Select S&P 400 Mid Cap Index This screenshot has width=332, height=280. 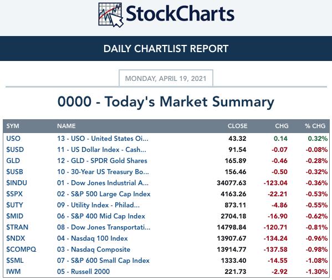[101, 216]
